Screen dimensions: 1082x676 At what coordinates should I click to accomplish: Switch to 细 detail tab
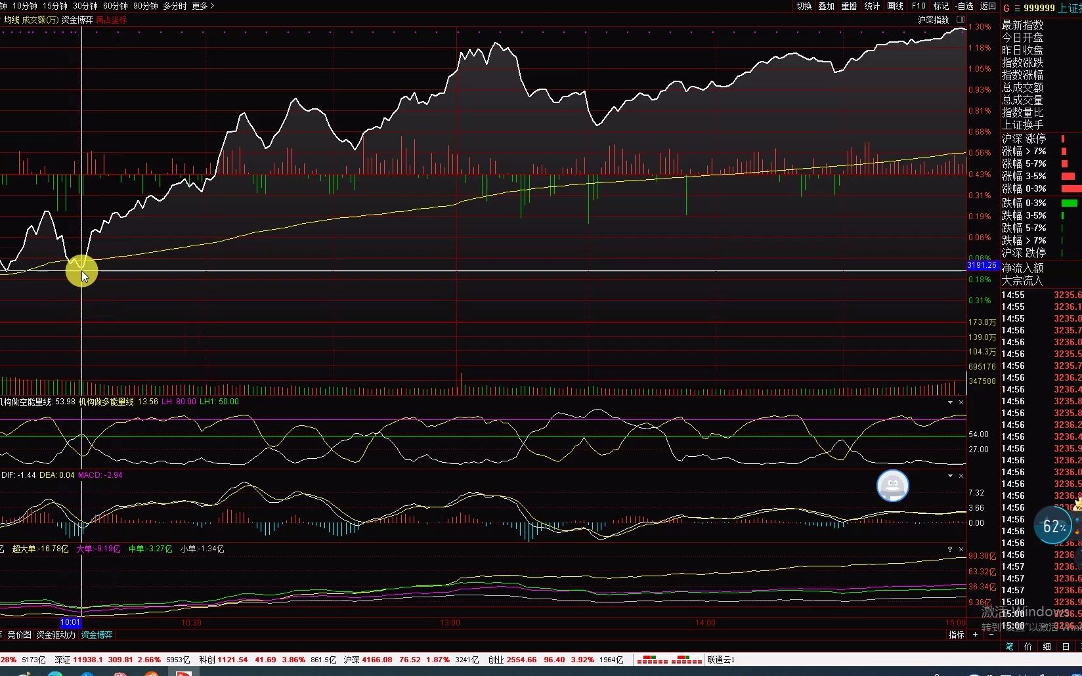1047,646
